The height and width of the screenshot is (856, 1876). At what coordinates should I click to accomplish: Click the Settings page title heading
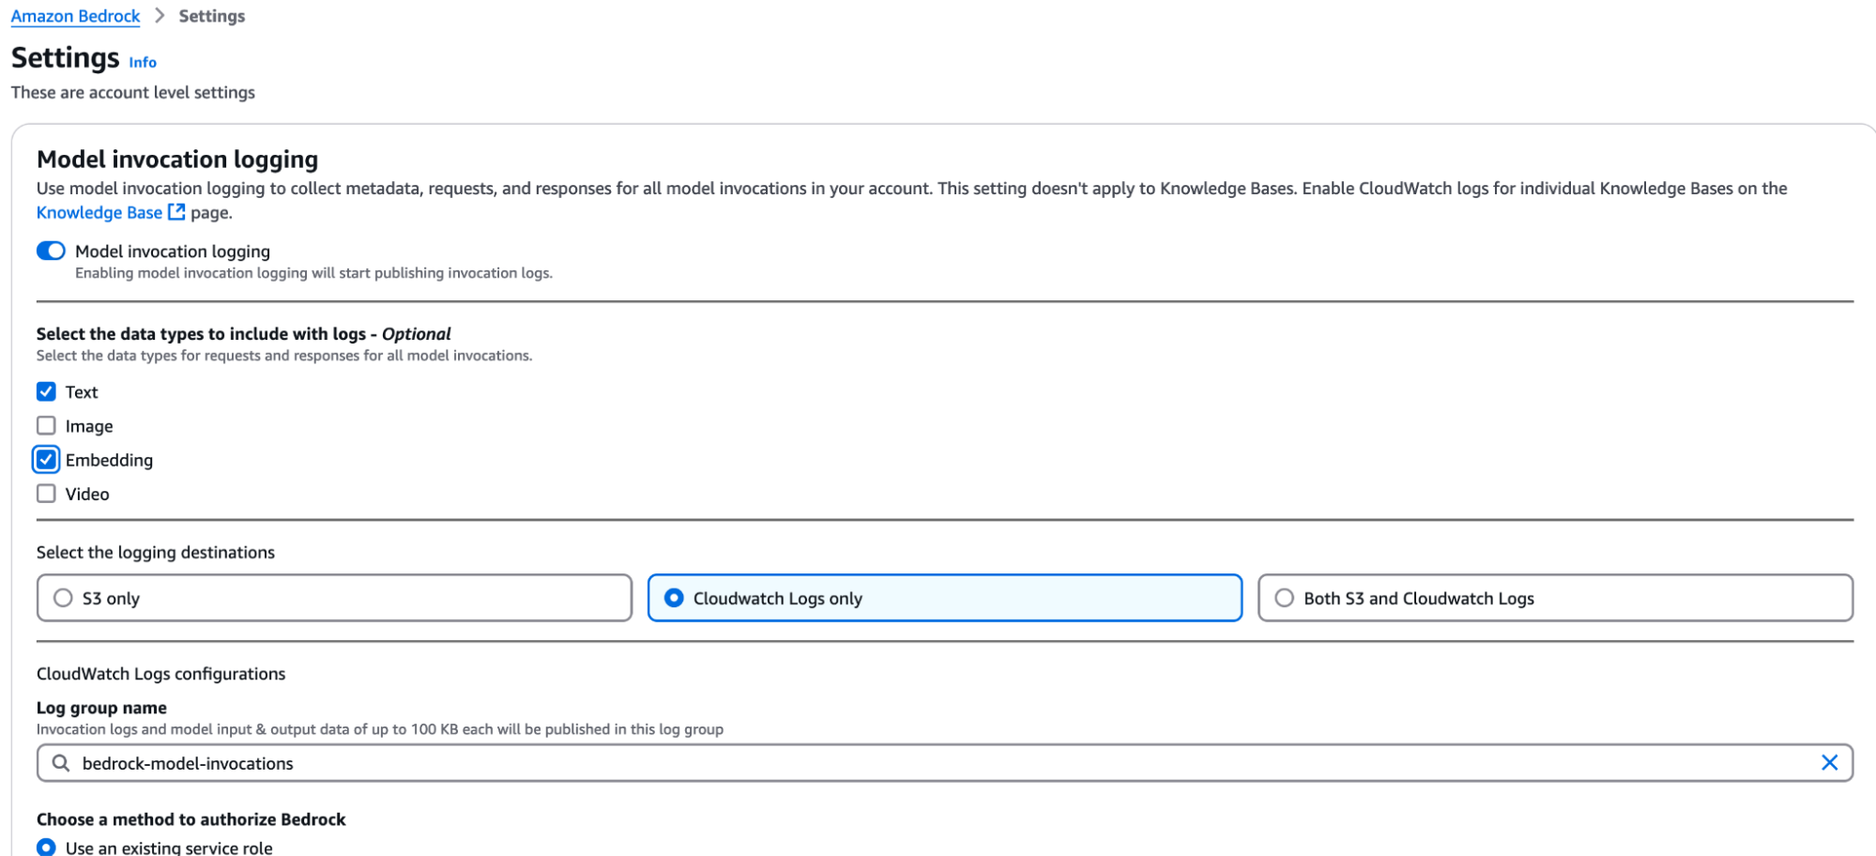pos(65,58)
